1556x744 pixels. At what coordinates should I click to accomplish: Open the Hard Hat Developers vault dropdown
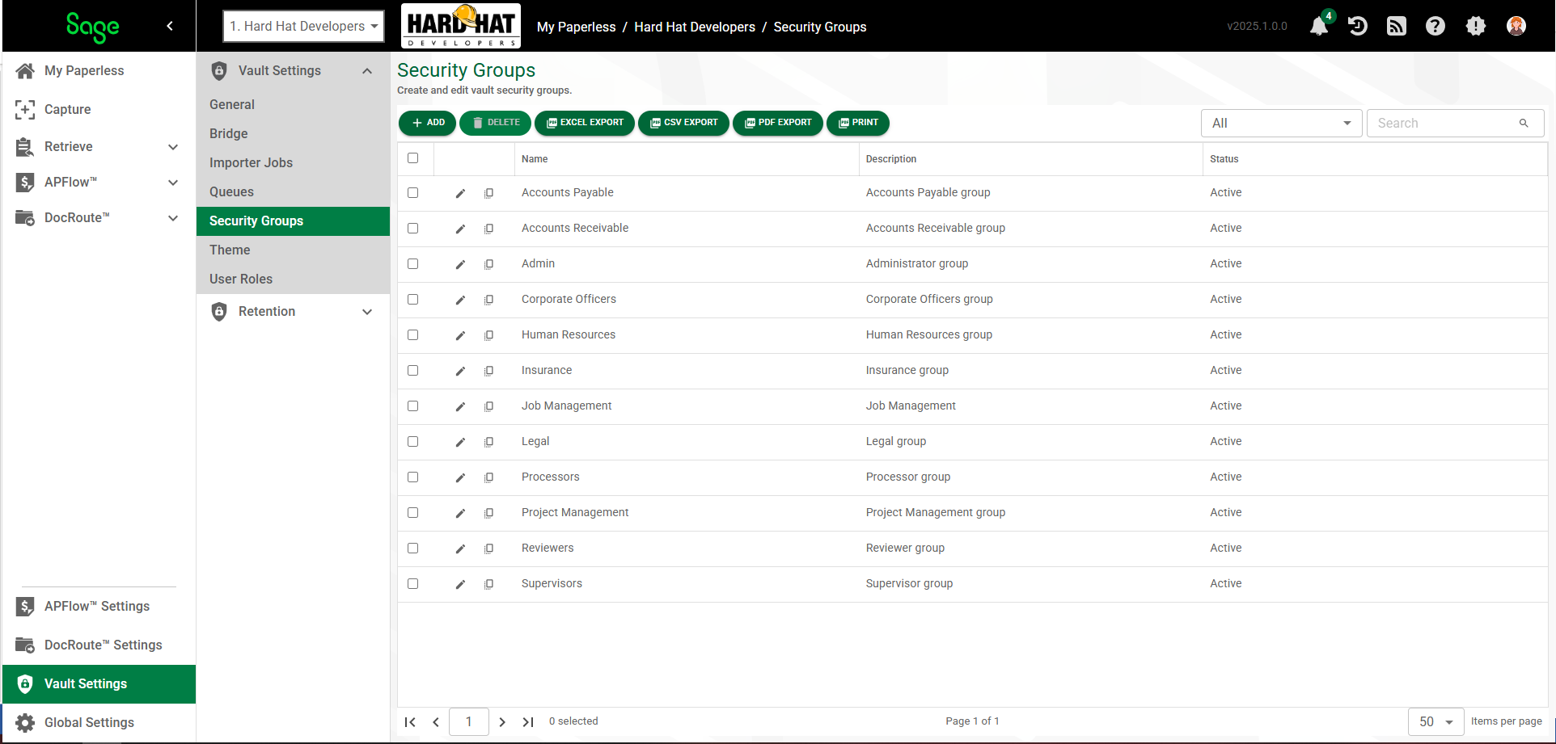point(304,26)
